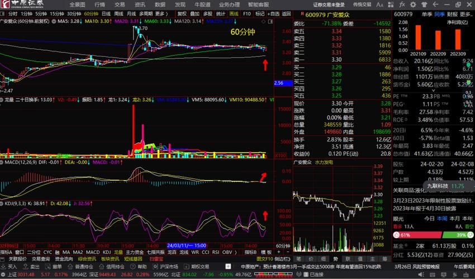This screenshot has width=475, height=279.
Task: Toggle 叠加 overlay option
Action: (x=195, y=14)
